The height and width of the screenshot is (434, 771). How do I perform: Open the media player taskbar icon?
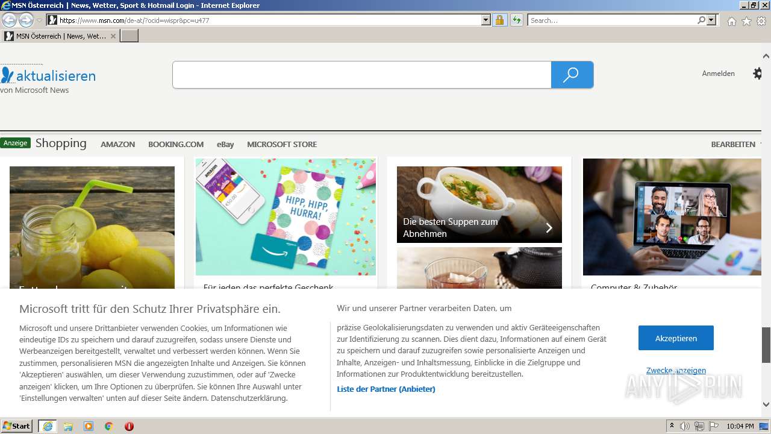click(x=89, y=426)
